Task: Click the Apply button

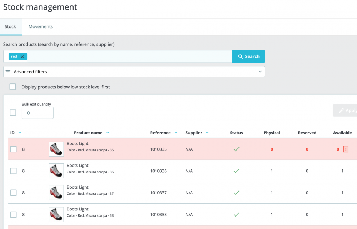Action: 346,111
